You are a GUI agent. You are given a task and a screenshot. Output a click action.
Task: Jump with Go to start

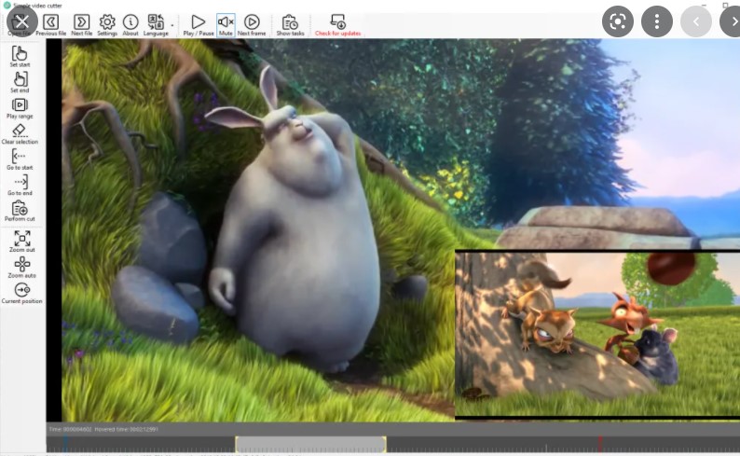(20, 159)
